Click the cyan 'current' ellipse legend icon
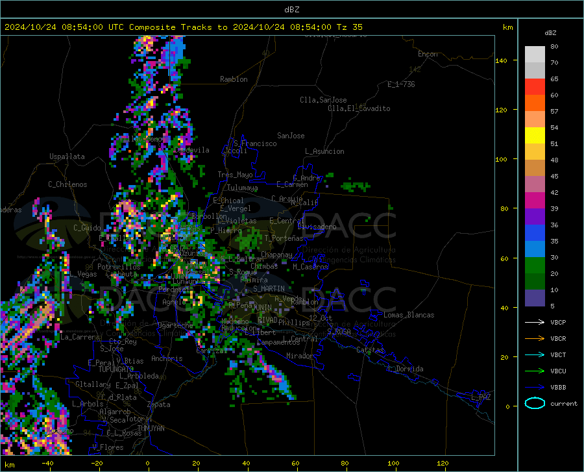584x472 pixels. [x=535, y=403]
